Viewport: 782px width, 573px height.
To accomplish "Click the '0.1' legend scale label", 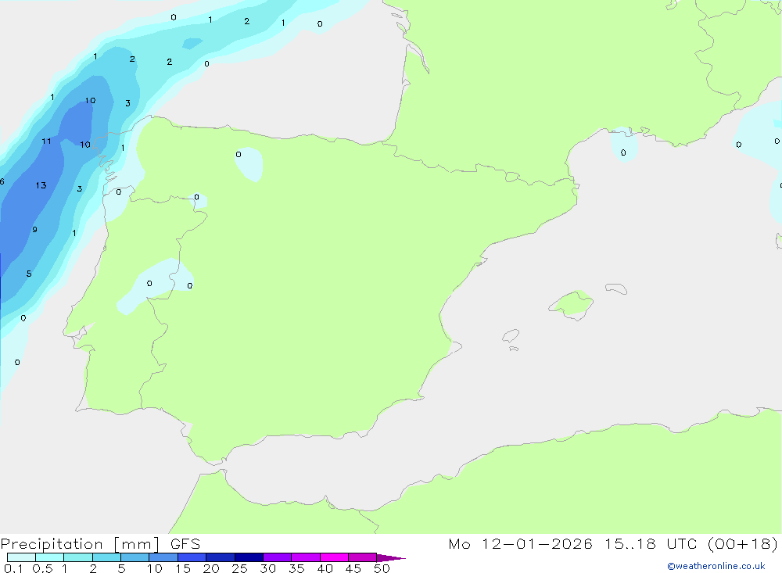I will coord(13,568).
